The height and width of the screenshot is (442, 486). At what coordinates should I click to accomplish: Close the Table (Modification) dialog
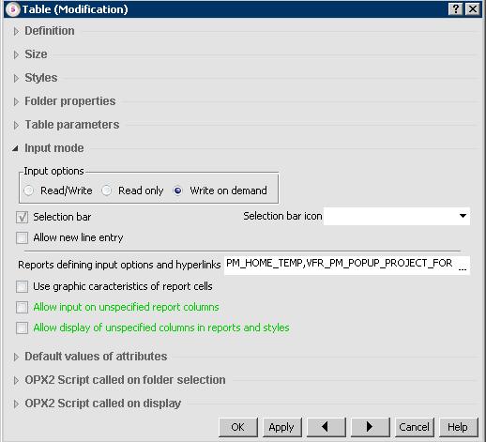[473, 9]
